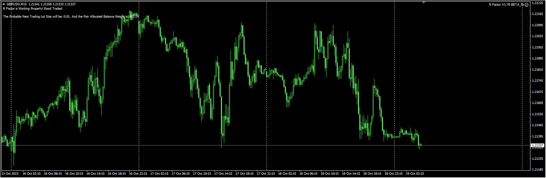Click the '18 Oct 02:15' time label
Viewport: 546px width, 178px height.
288,173
